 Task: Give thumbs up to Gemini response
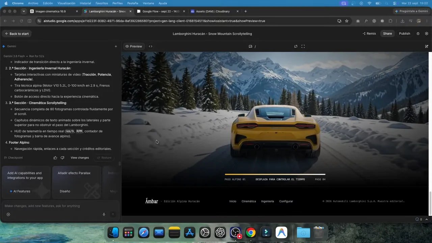click(x=55, y=158)
